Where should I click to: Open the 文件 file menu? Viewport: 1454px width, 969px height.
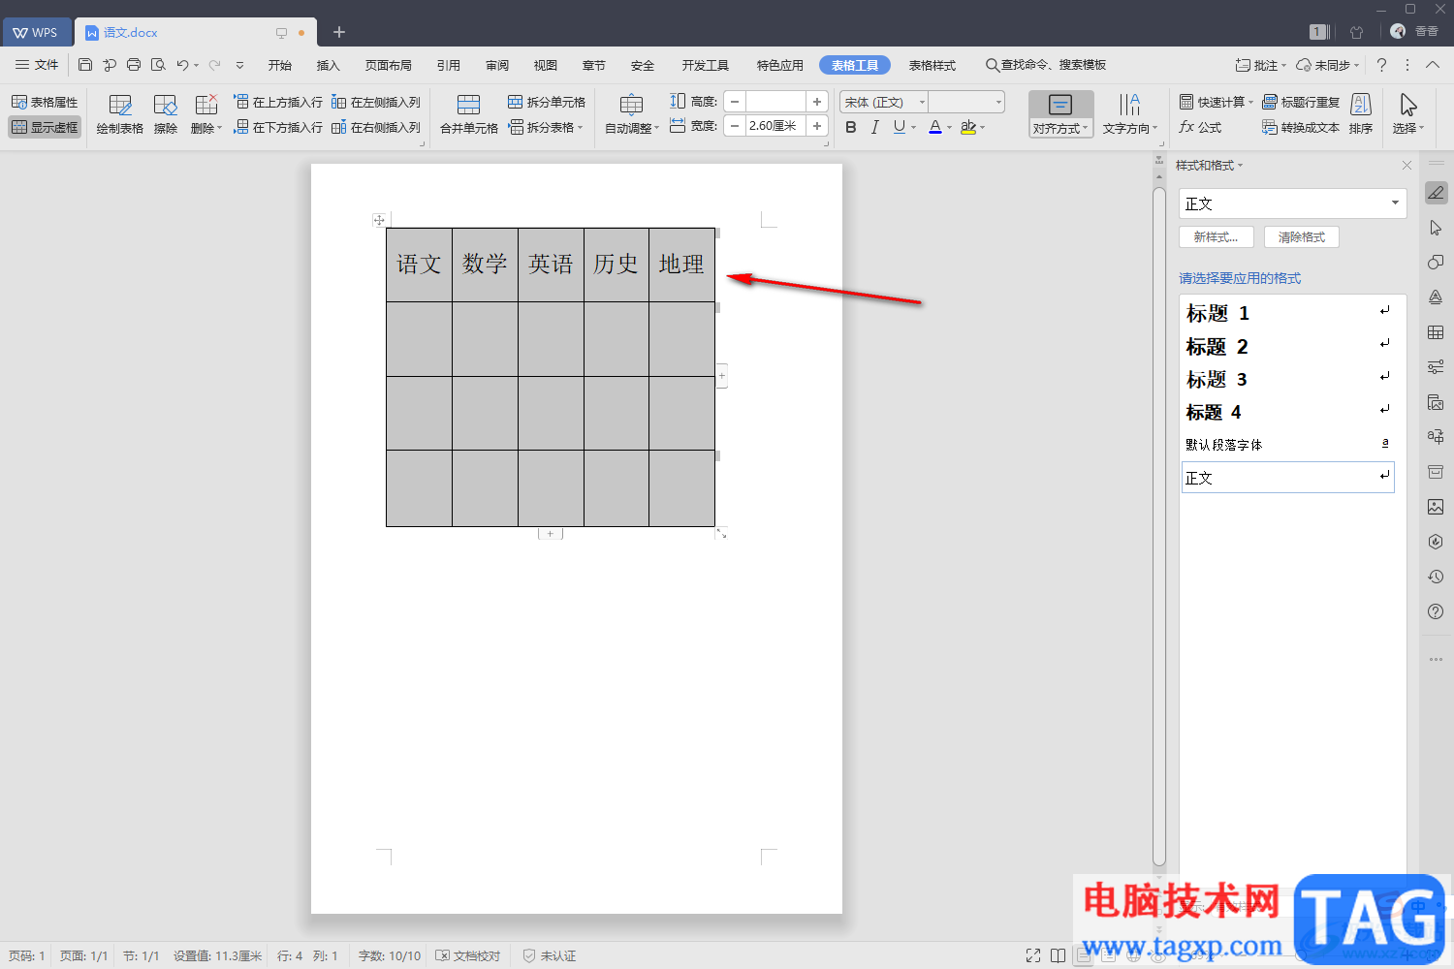pyautogui.click(x=37, y=65)
